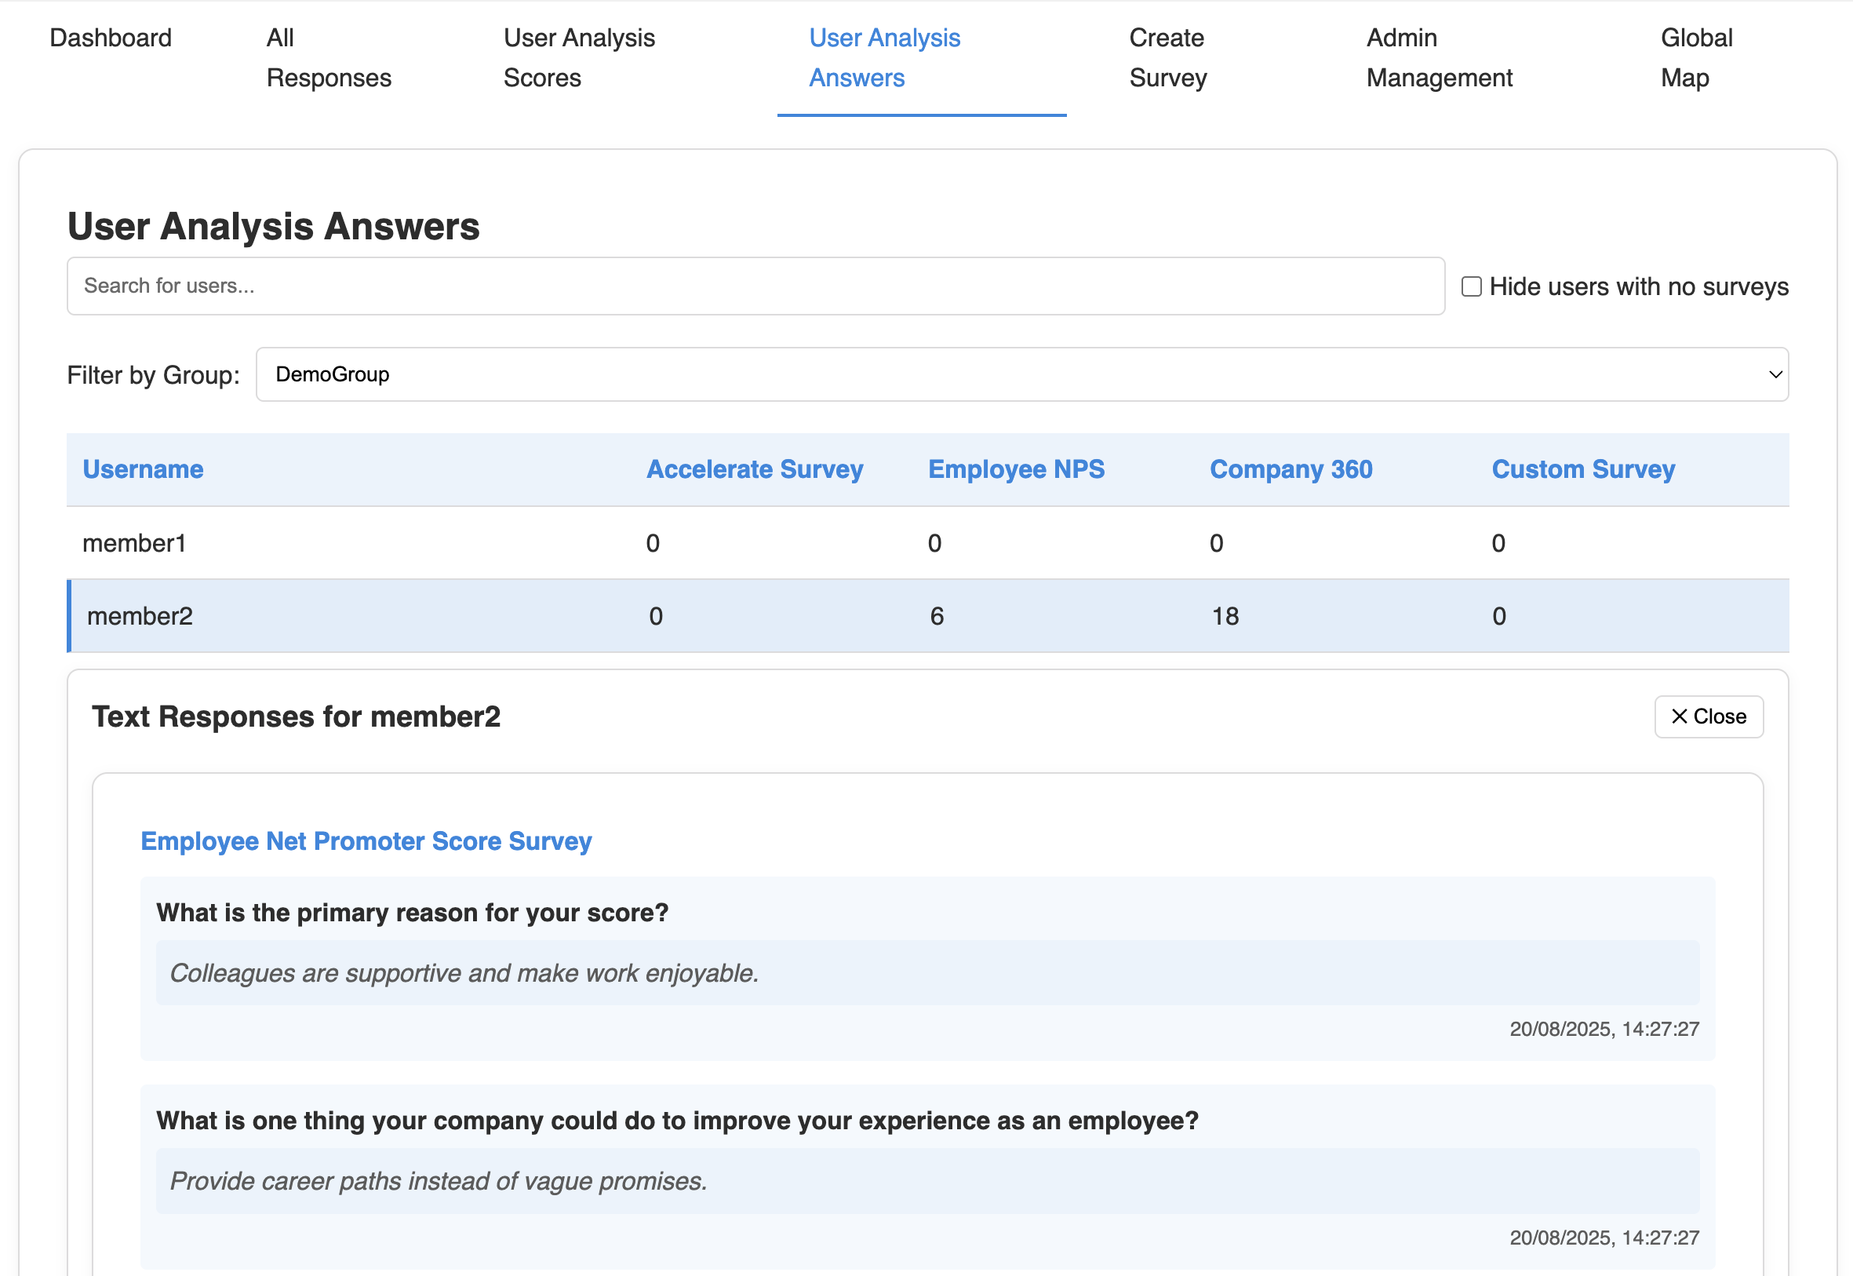Screen dimensions: 1853x1276
Task: Close the member2 text responses panel
Action: [x=1708, y=716]
